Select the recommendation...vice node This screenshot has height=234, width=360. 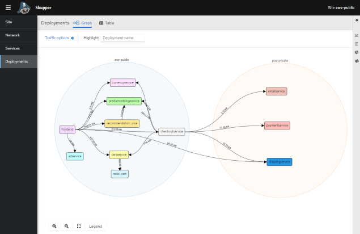(122, 124)
